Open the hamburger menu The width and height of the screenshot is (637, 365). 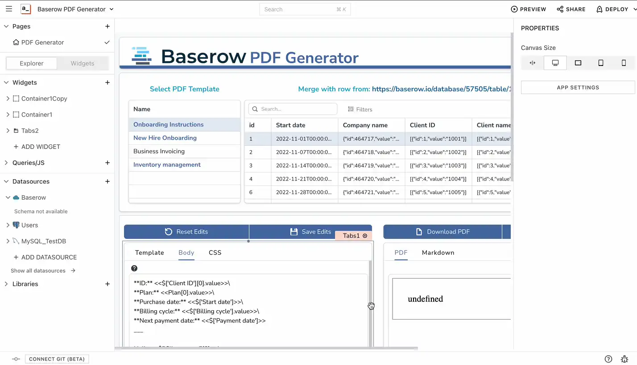(8, 9)
